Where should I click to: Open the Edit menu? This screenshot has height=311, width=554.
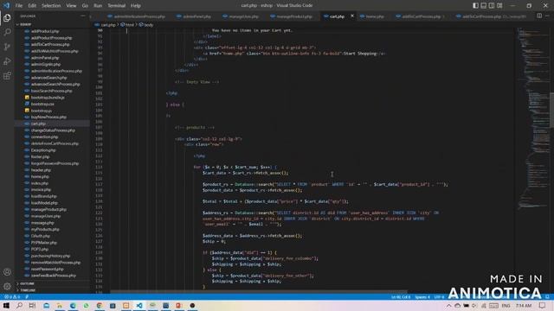[x=32, y=6]
